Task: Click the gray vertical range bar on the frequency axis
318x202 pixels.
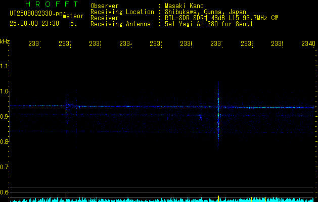Action: (10, 117)
